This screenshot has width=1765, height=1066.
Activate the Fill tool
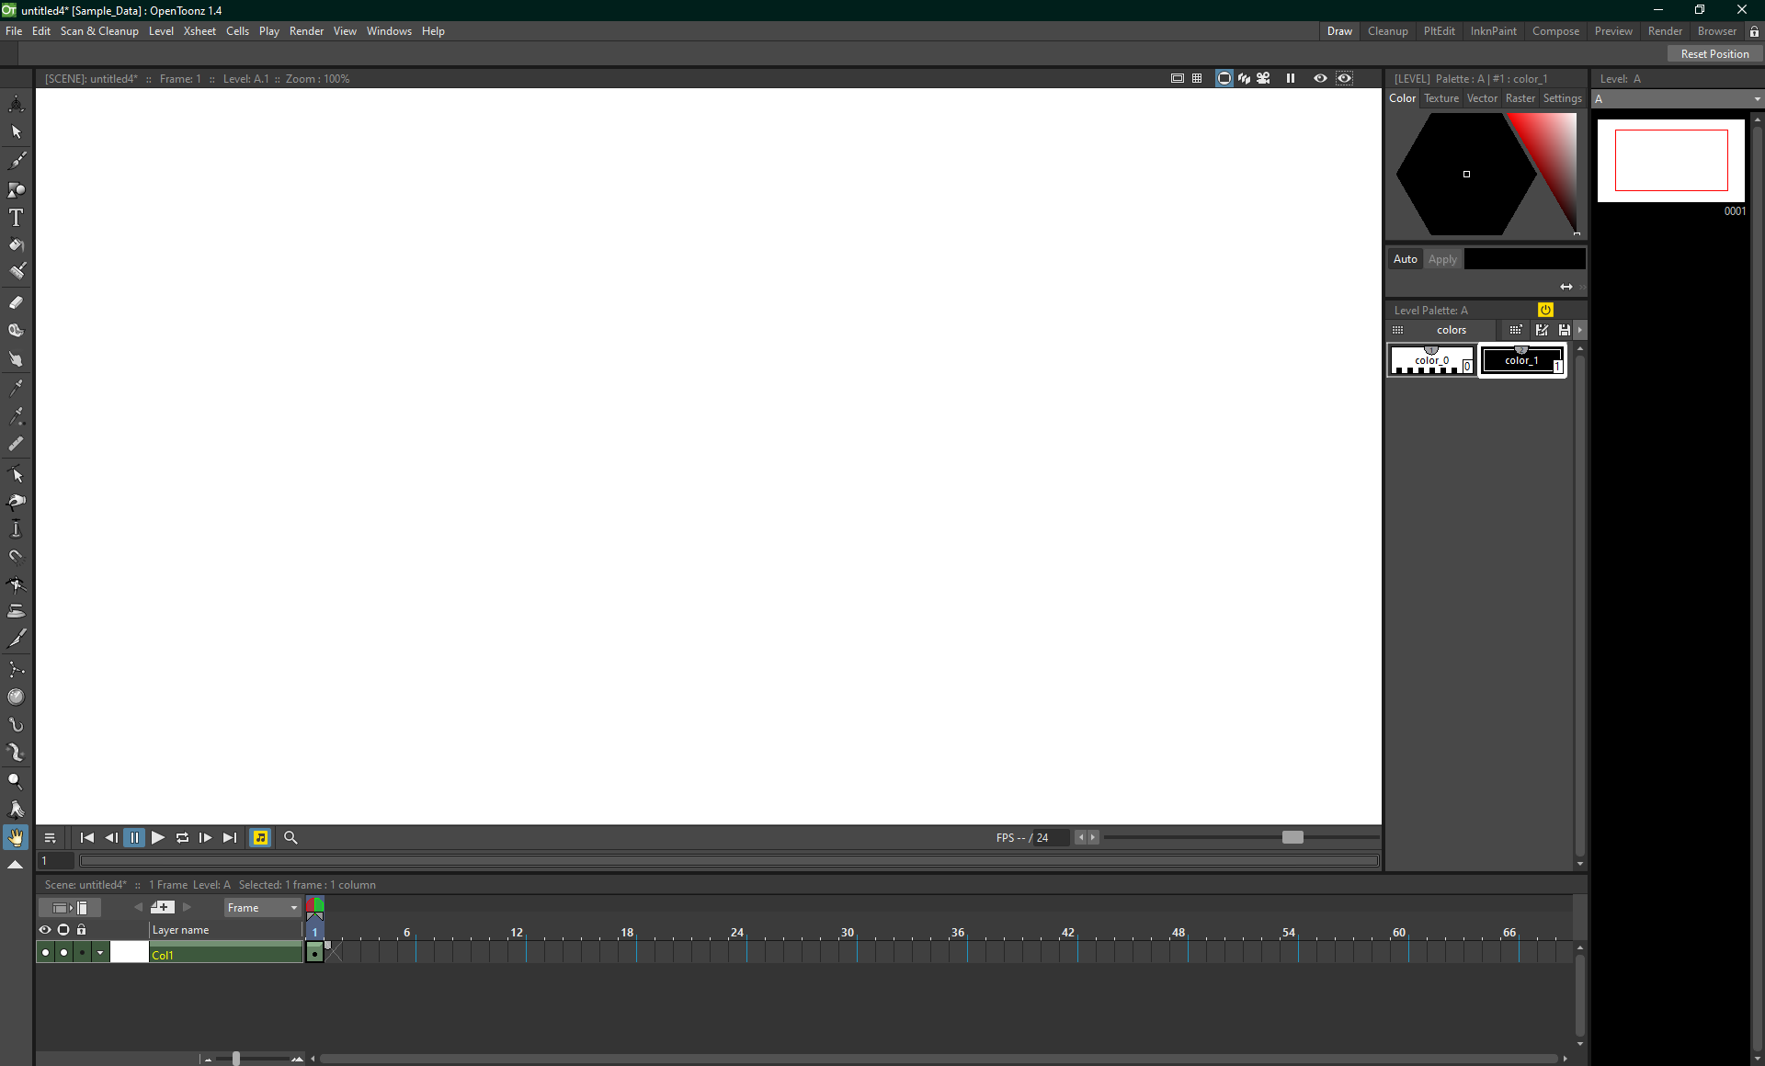16,245
